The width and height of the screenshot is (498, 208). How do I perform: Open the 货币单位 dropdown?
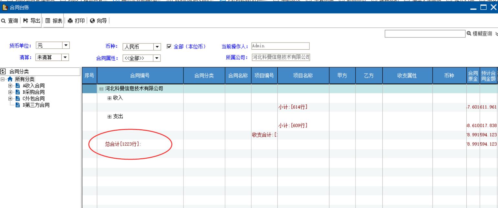66,46
